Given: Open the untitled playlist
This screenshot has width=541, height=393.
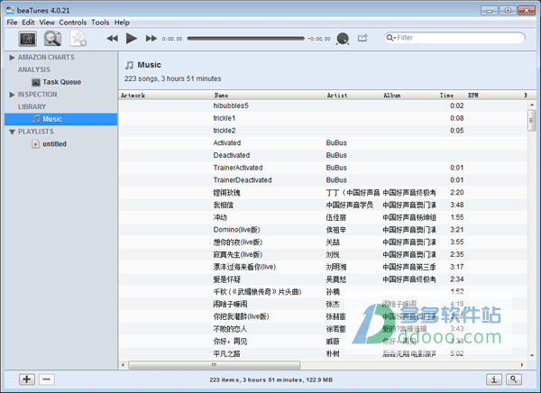Looking at the screenshot, I should pos(54,144).
